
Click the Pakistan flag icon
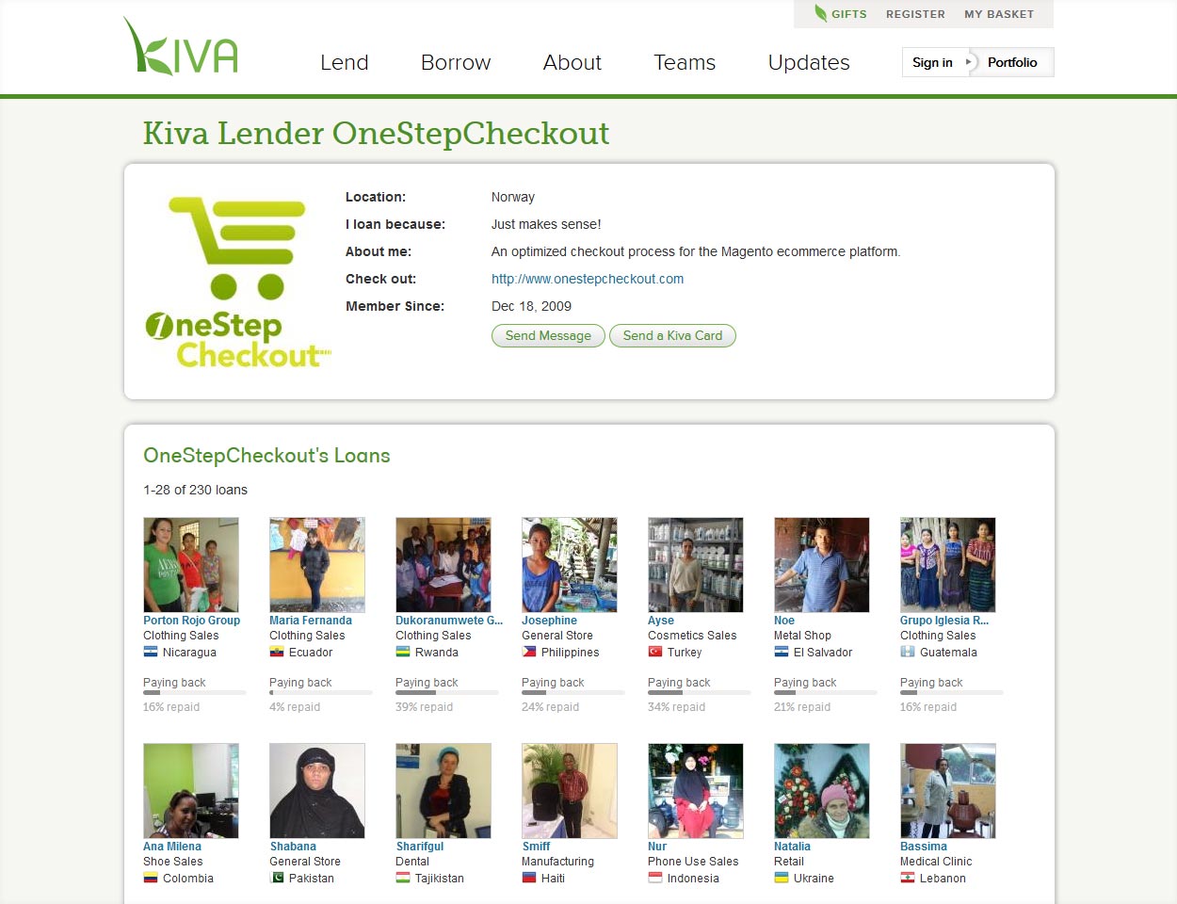277,878
